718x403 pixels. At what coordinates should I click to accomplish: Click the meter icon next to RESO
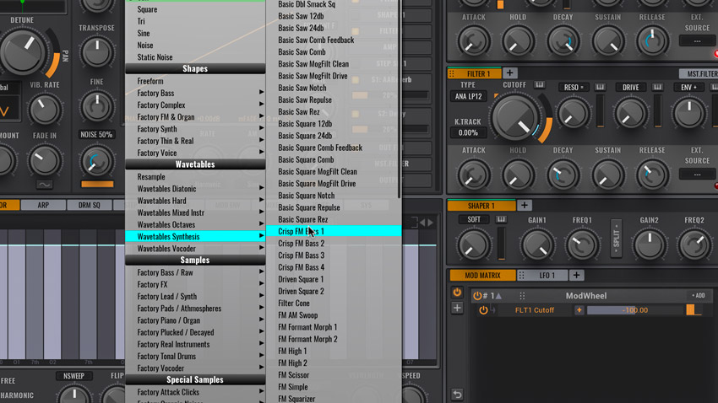(600, 88)
